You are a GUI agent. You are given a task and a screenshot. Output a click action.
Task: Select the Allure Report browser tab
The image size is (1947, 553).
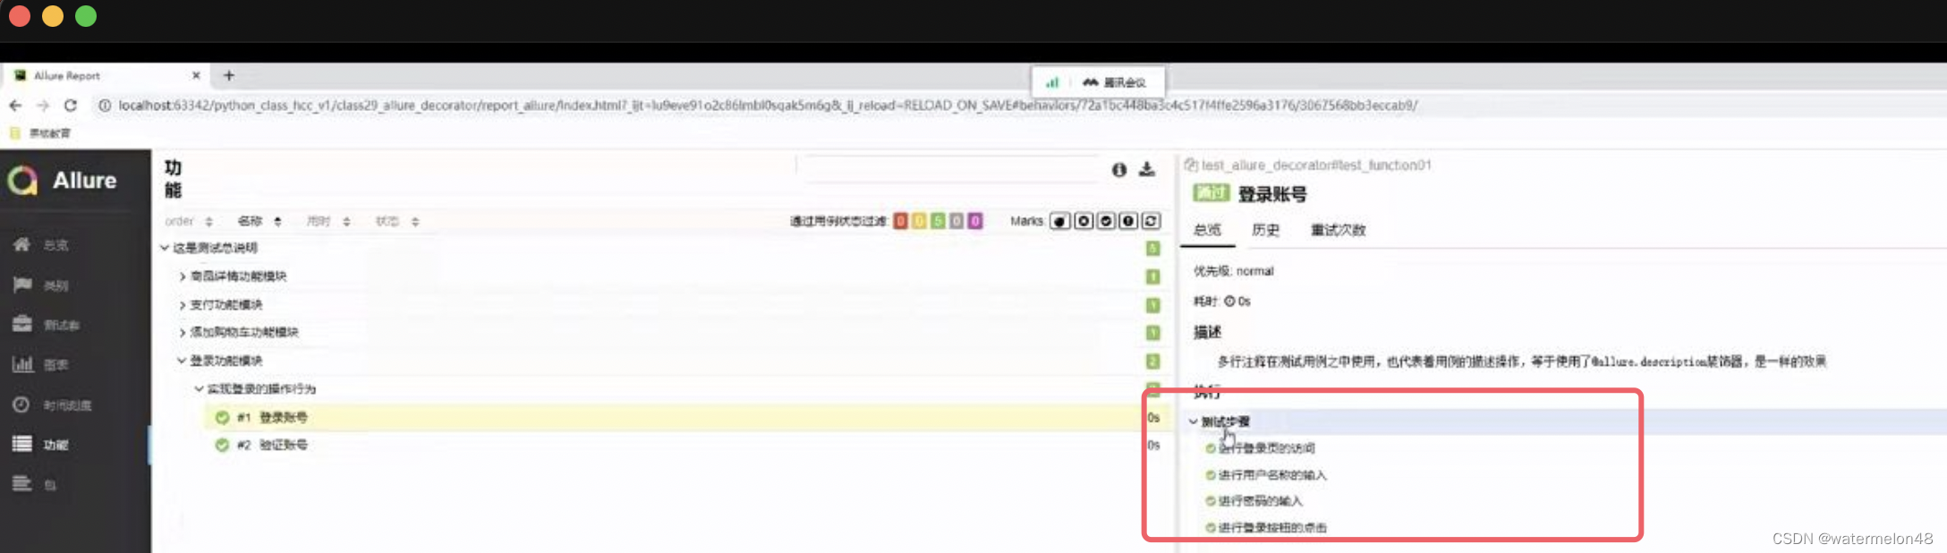[x=106, y=75]
